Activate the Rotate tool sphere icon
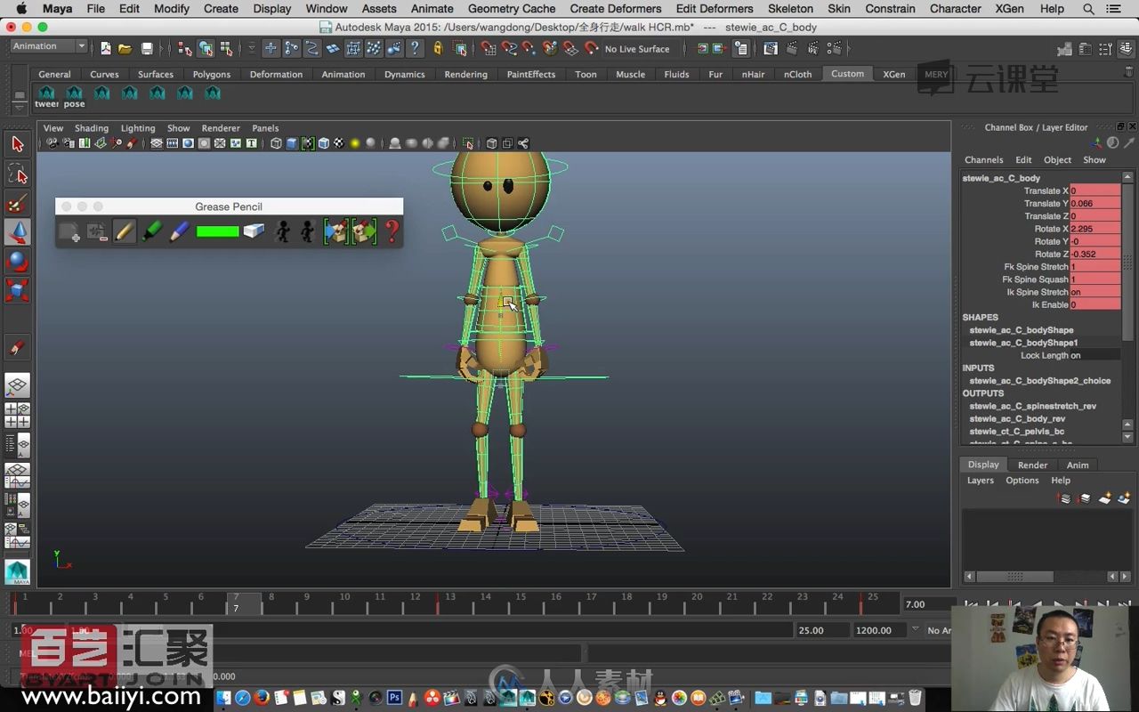The height and width of the screenshot is (712, 1139). pos(17,262)
